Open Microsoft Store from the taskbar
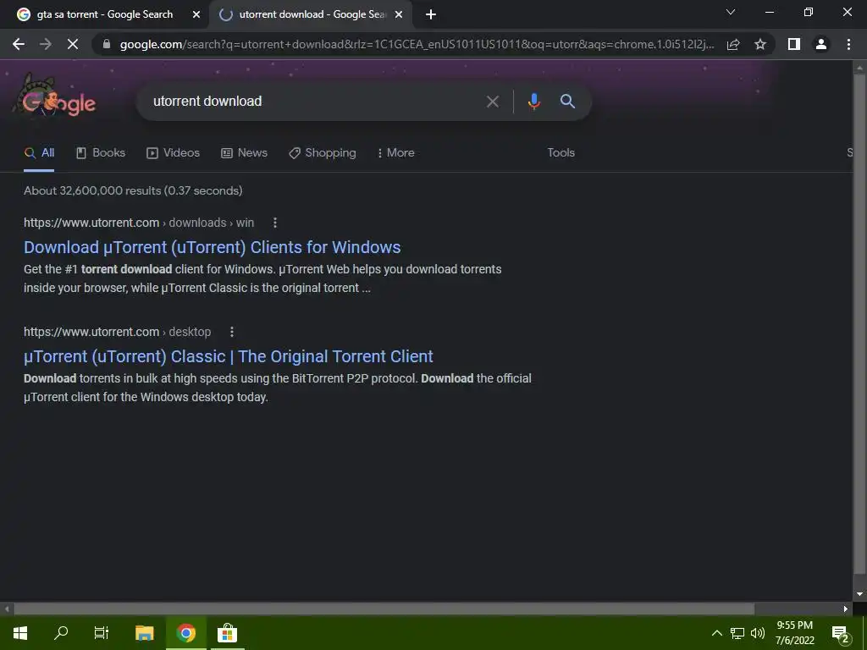Screen dimensions: 867x650 point(227,633)
